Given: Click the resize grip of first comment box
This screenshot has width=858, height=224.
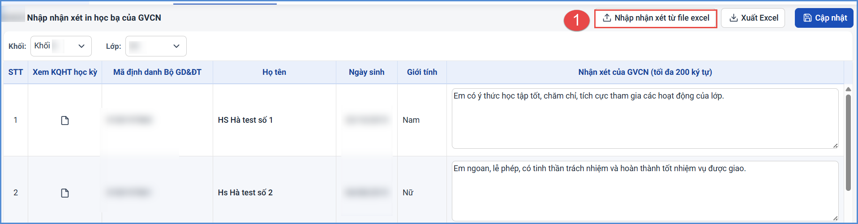Looking at the screenshot, I should click(x=836, y=146).
